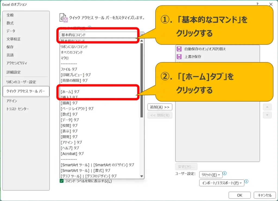This screenshot has width=278, height=201.
Task: Click the info icon next to リセット
Action: pos(225,173)
